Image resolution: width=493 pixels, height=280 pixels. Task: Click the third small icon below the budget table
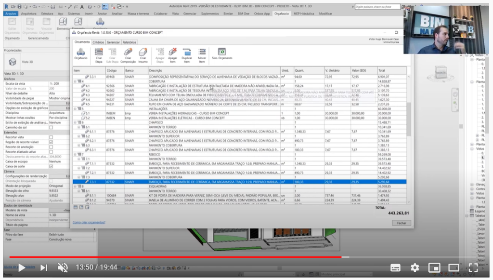click(88, 207)
